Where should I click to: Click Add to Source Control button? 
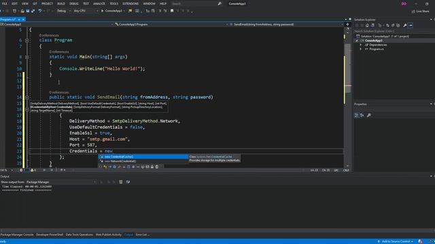click(396, 241)
